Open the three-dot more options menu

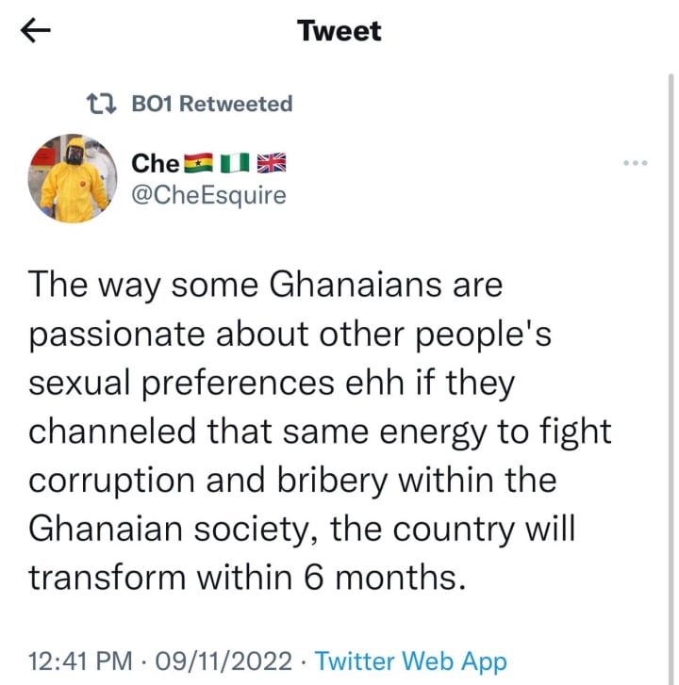[x=636, y=163]
